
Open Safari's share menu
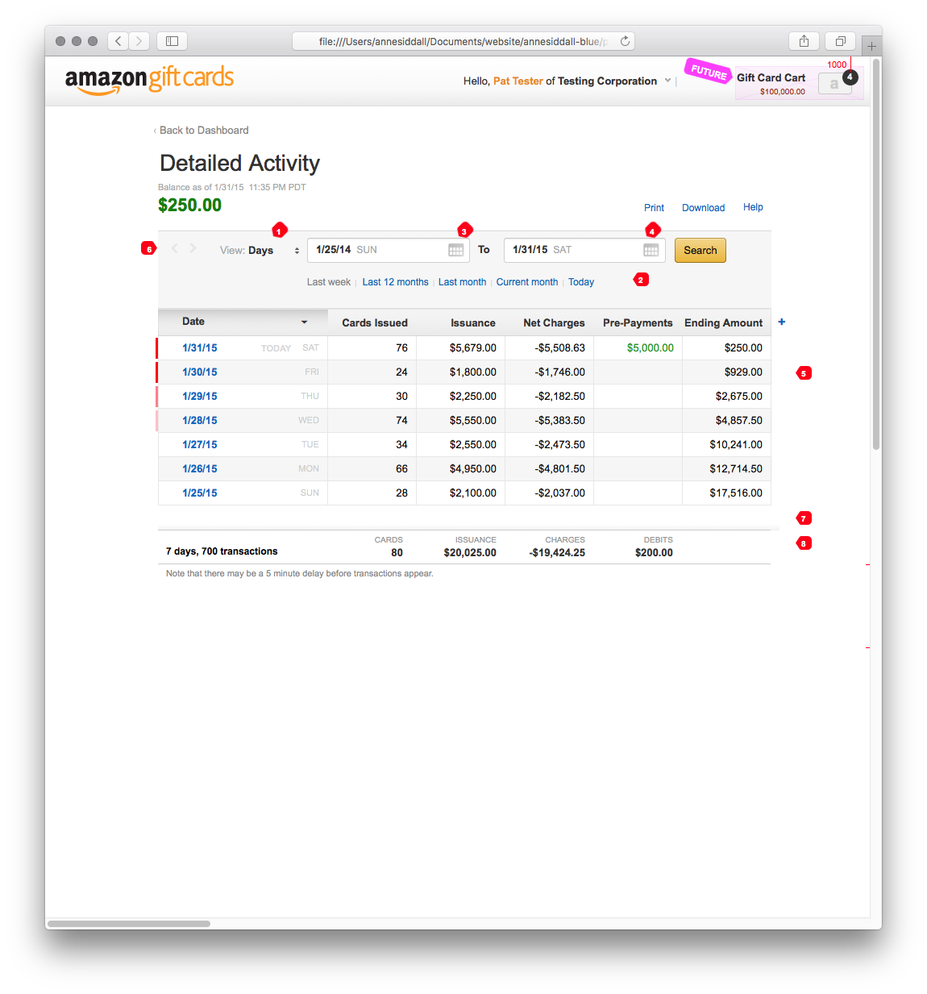click(x=804, y=41)
